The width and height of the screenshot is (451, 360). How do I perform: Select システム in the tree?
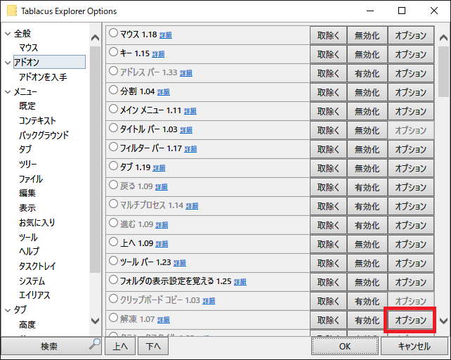tap(32, 281)
